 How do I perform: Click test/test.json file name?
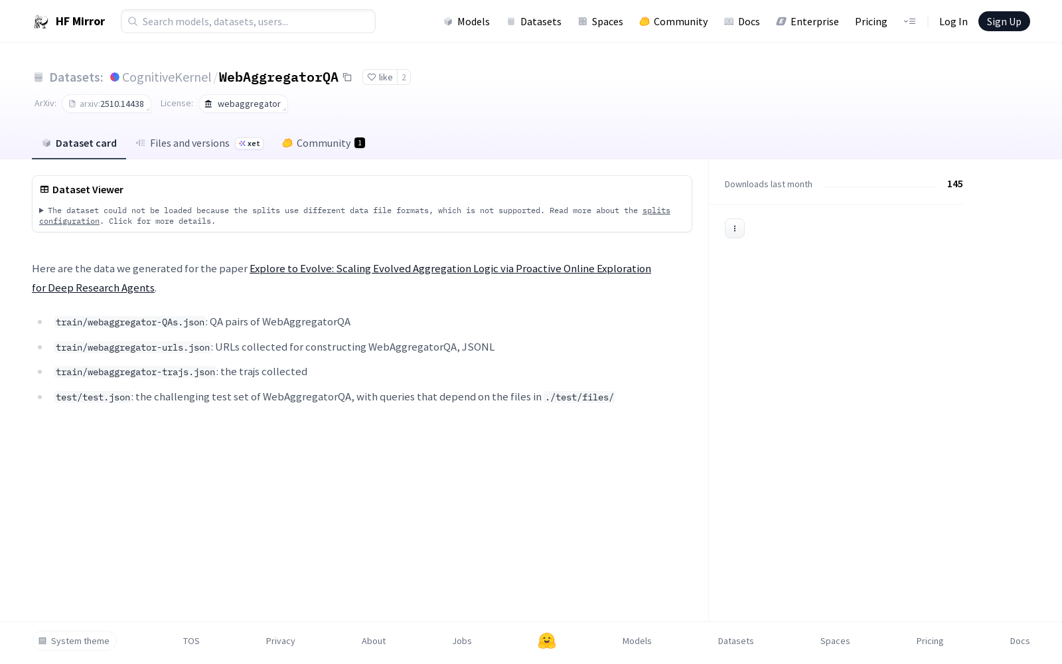tap(93, 397)
